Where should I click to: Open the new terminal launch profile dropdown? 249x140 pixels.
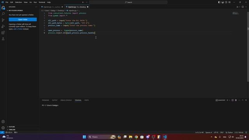click(x=230, y=100)
